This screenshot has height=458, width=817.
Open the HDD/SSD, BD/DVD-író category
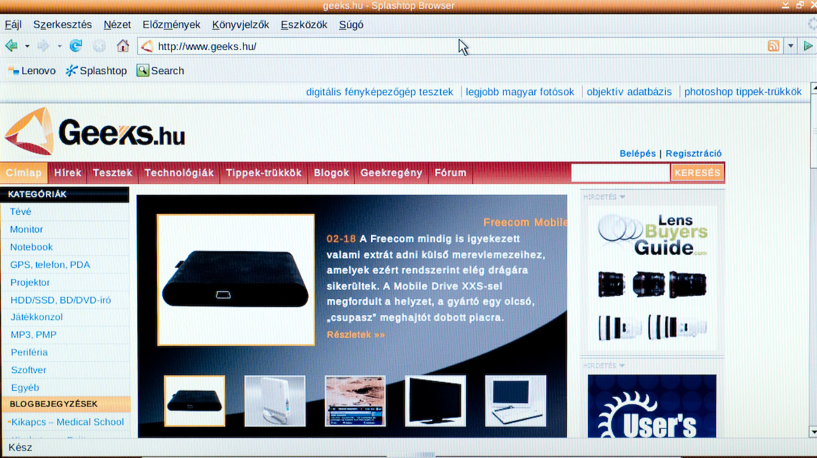point(61,300)
